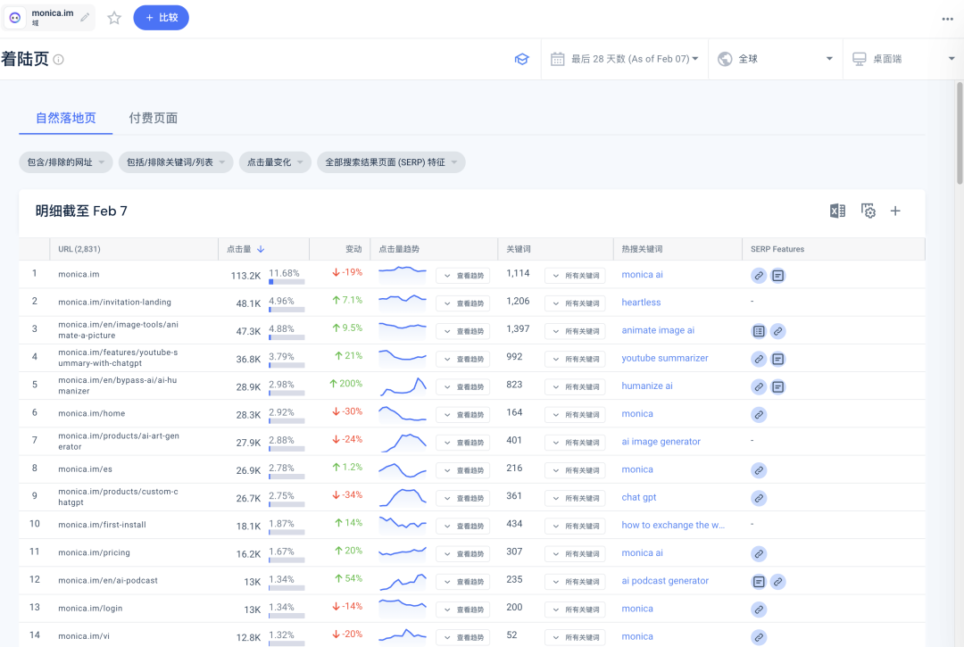This screenshot has width=964, height=647.
Task: Click the graduation cap learning icon
Action: click(521, 59)
